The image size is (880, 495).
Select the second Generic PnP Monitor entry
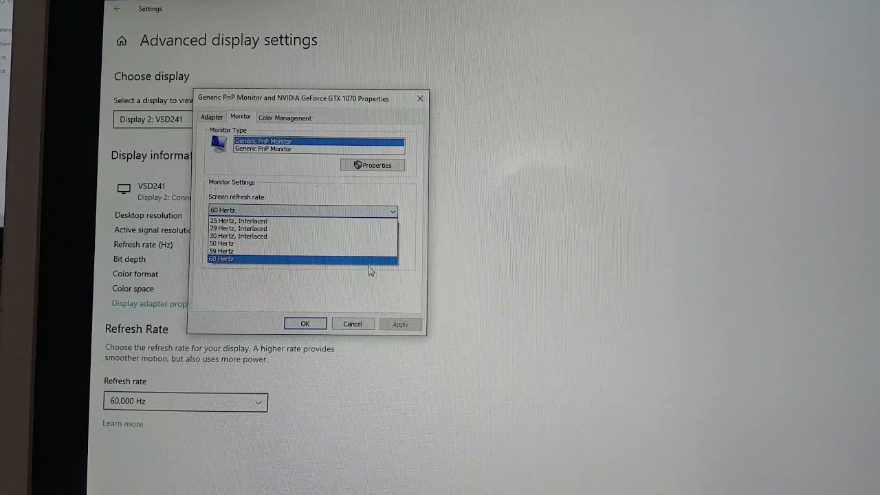pyautogui.click(x=319, y=148)
